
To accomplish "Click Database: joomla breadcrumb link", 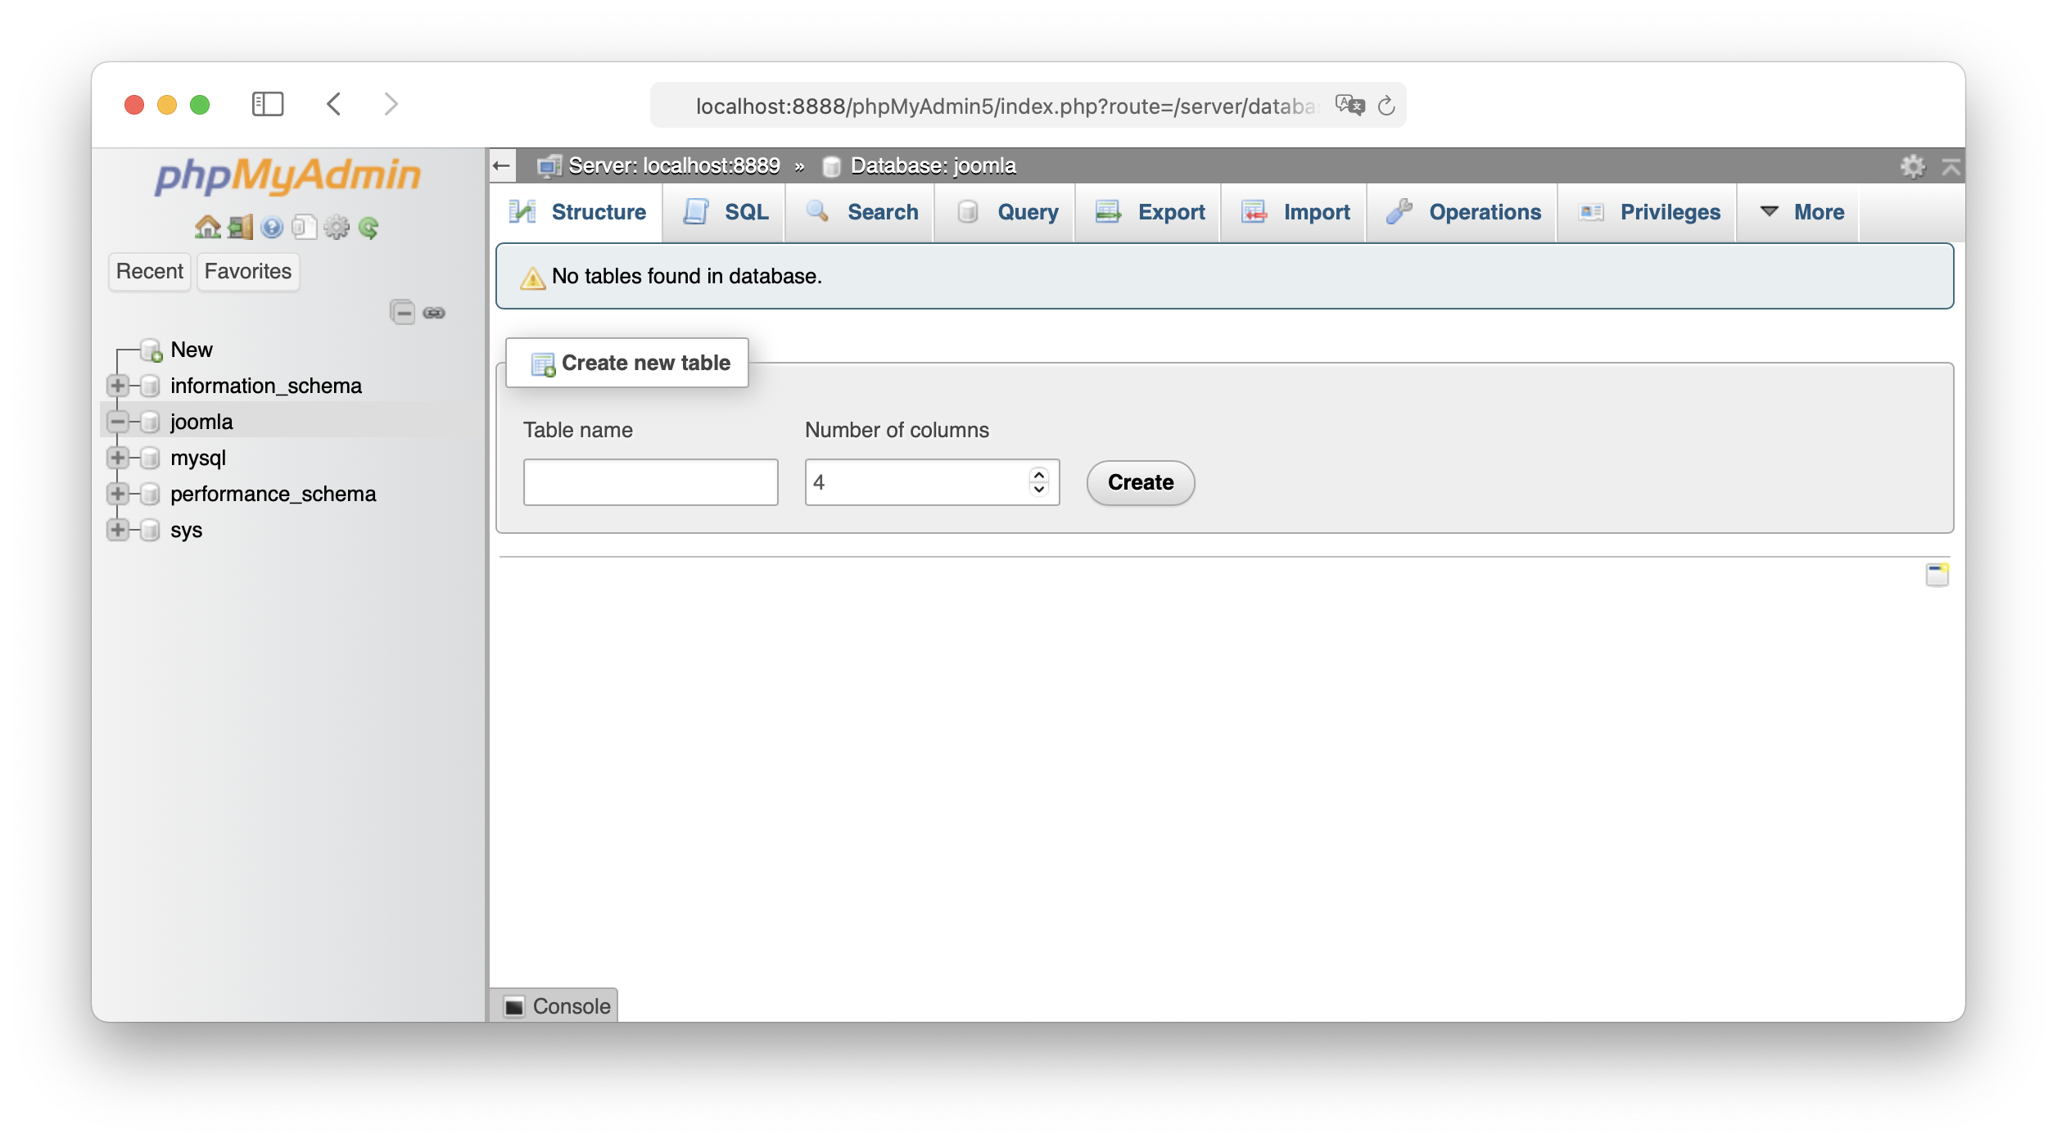I will tap(933, 165).
